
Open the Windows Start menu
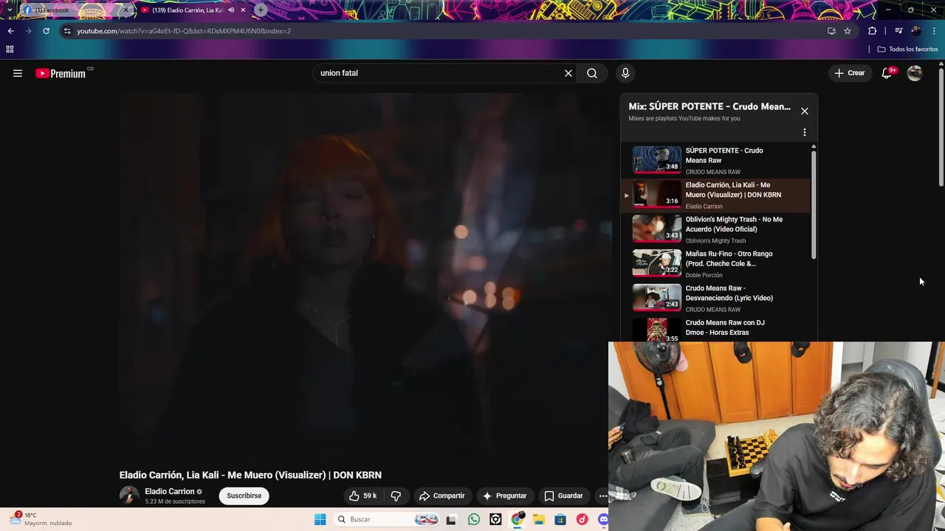[x=320, y=519]
